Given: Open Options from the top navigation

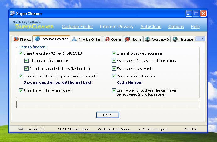Looking at the screenshot, I should [176, 26].
